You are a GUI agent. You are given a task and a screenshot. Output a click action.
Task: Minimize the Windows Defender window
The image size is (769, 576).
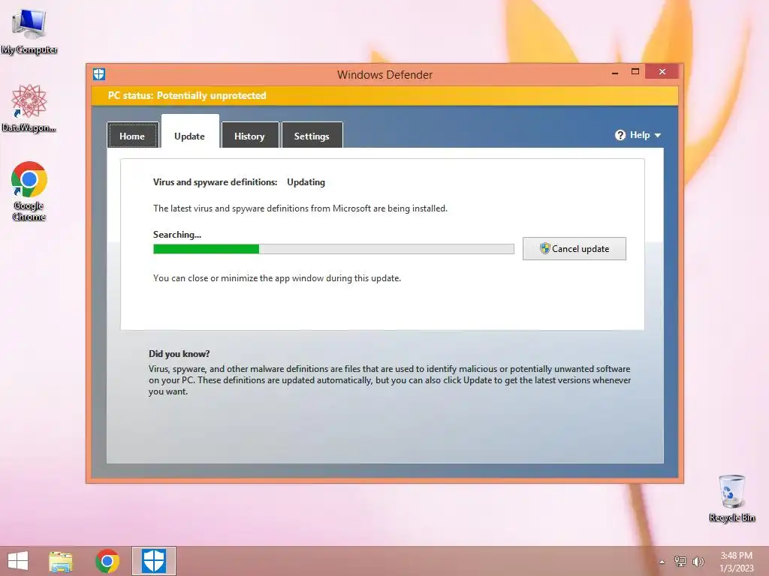615,72
